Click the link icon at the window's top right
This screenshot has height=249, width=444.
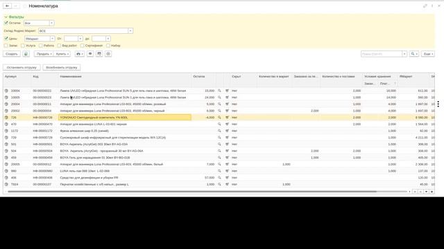tap(425, 6)
